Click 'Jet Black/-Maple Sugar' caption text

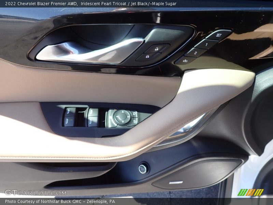tap(154, 4)
